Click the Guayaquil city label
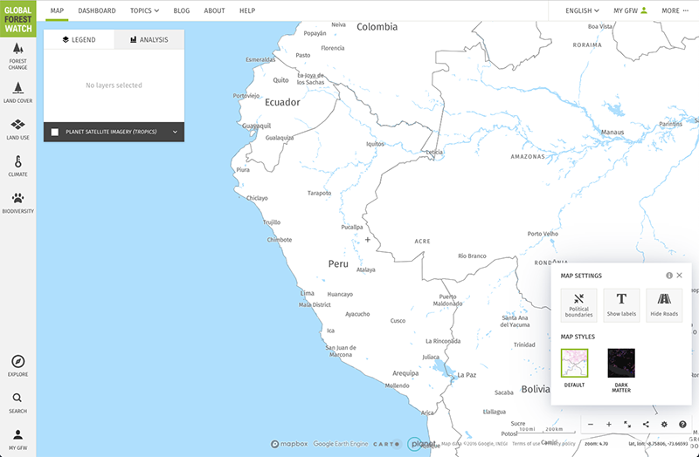The width and height of the screenshot is (699, 457). (x=256, y=126)
